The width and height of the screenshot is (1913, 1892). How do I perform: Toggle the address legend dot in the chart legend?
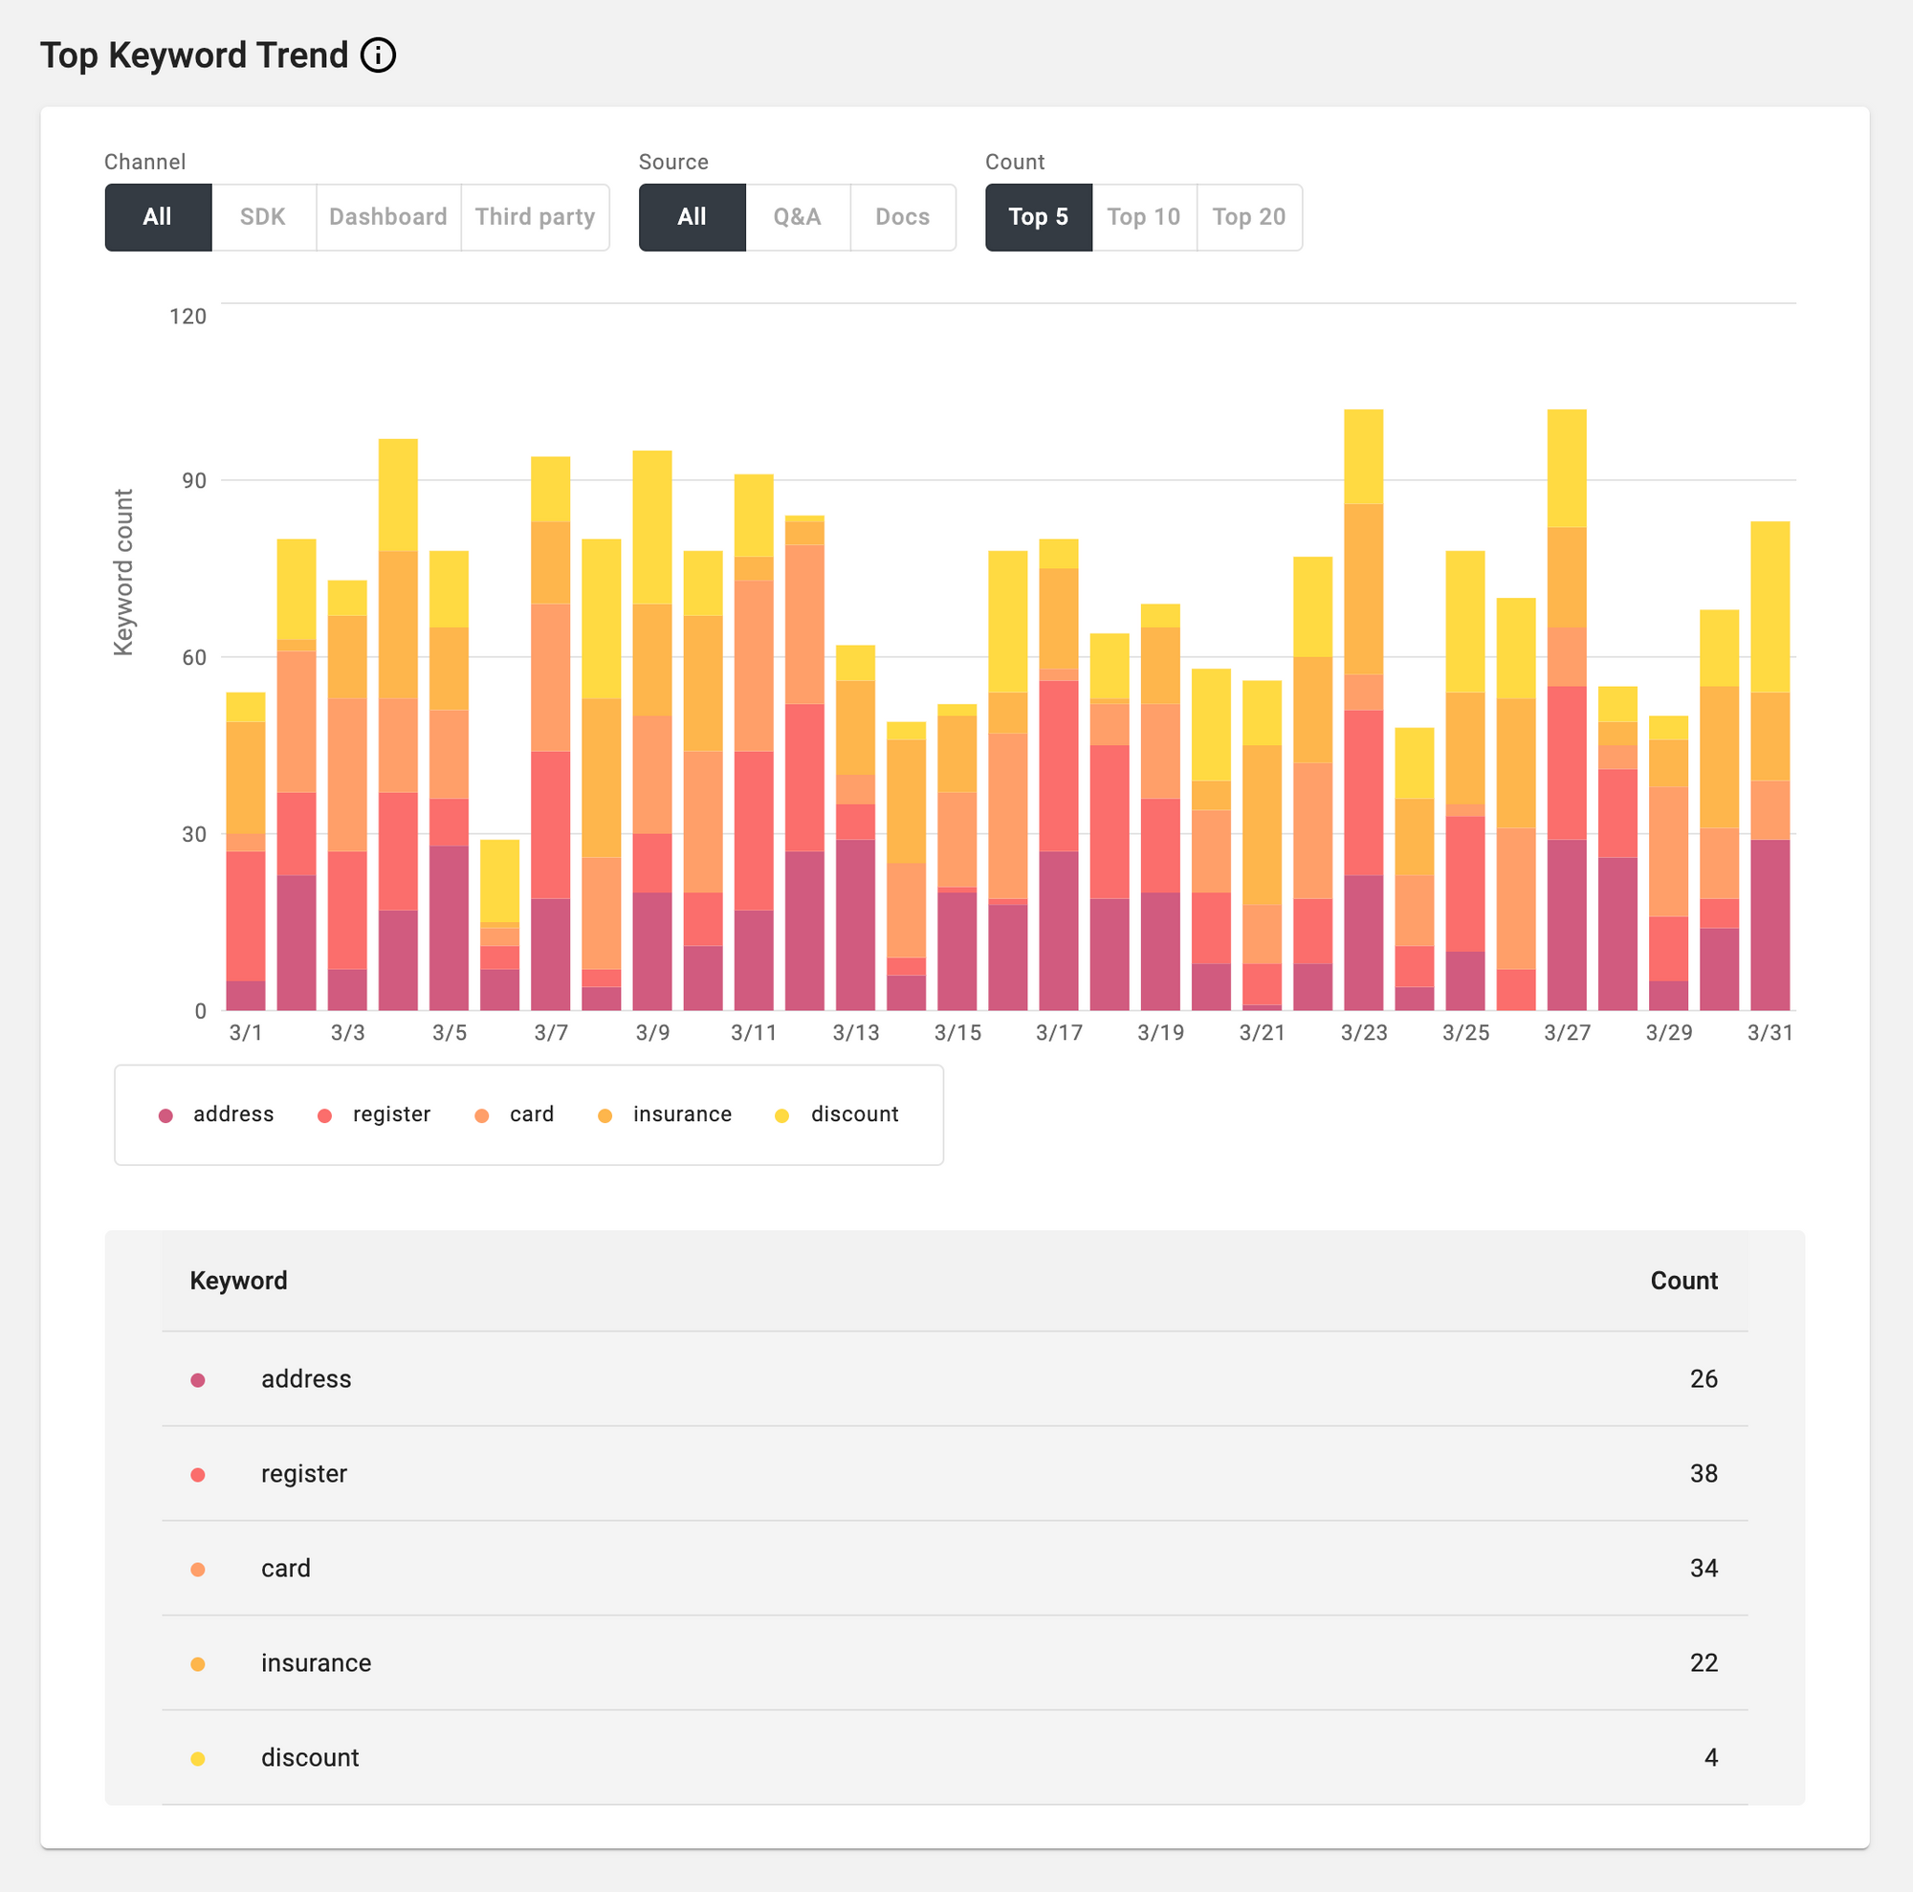click(166, 1116)
